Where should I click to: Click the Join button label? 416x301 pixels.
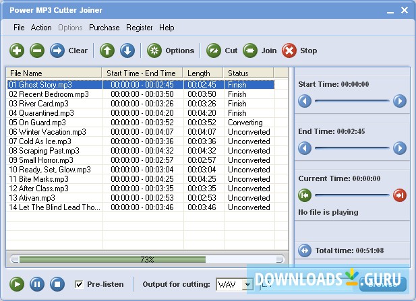(269, 51)
